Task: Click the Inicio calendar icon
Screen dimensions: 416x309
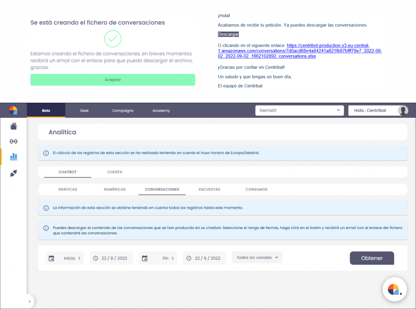Action: pyautogui.click(x=52, y=258)
